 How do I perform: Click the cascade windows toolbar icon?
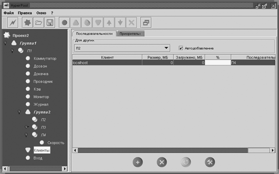coord(146,23)
